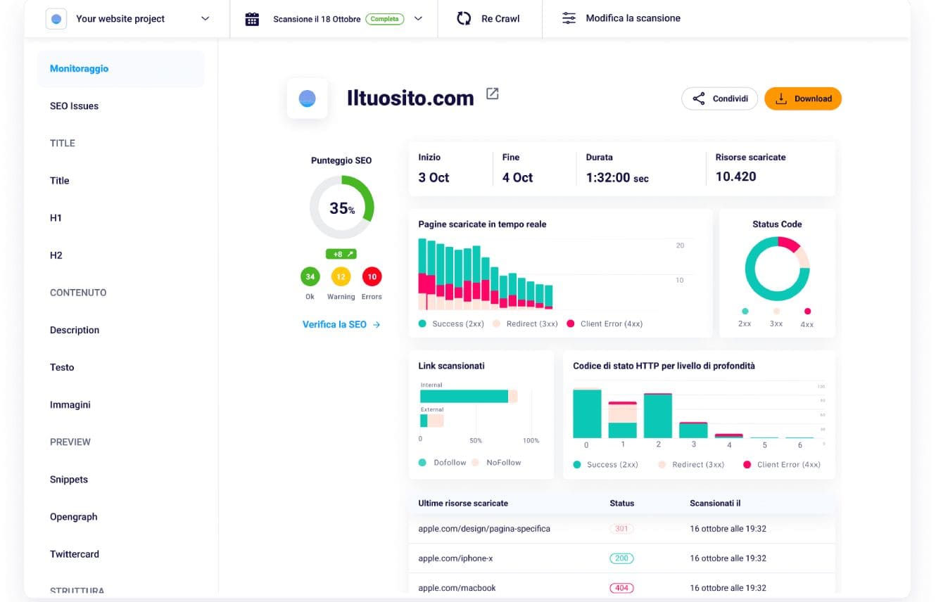The height and width of the screenshot is (602, 936).
Task: Expand the Your website project dropdown arrow
Action: coord(205,19)
